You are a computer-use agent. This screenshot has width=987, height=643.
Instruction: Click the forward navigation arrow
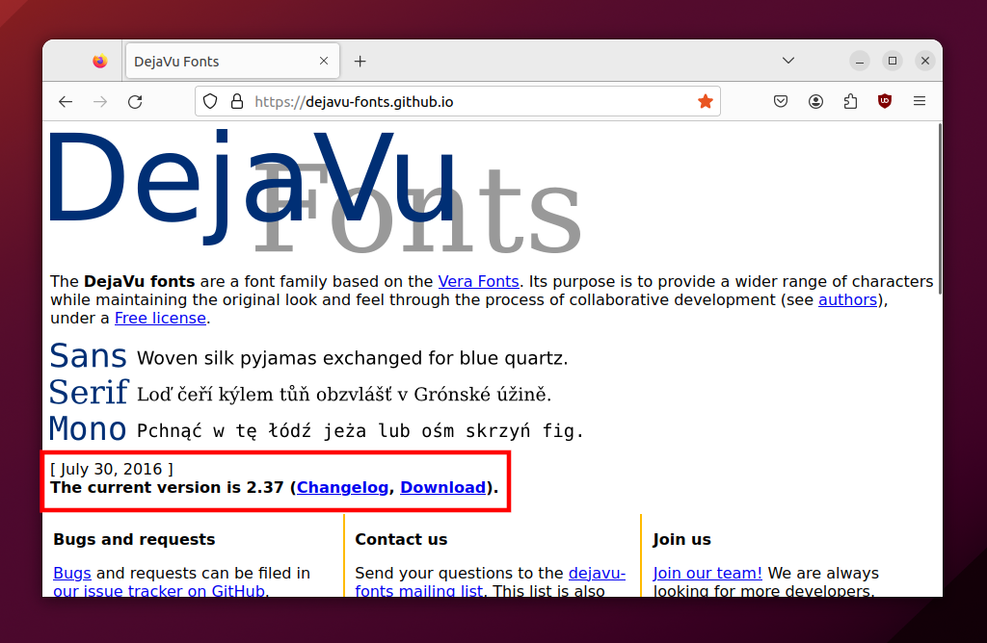(x=100, y=102)
